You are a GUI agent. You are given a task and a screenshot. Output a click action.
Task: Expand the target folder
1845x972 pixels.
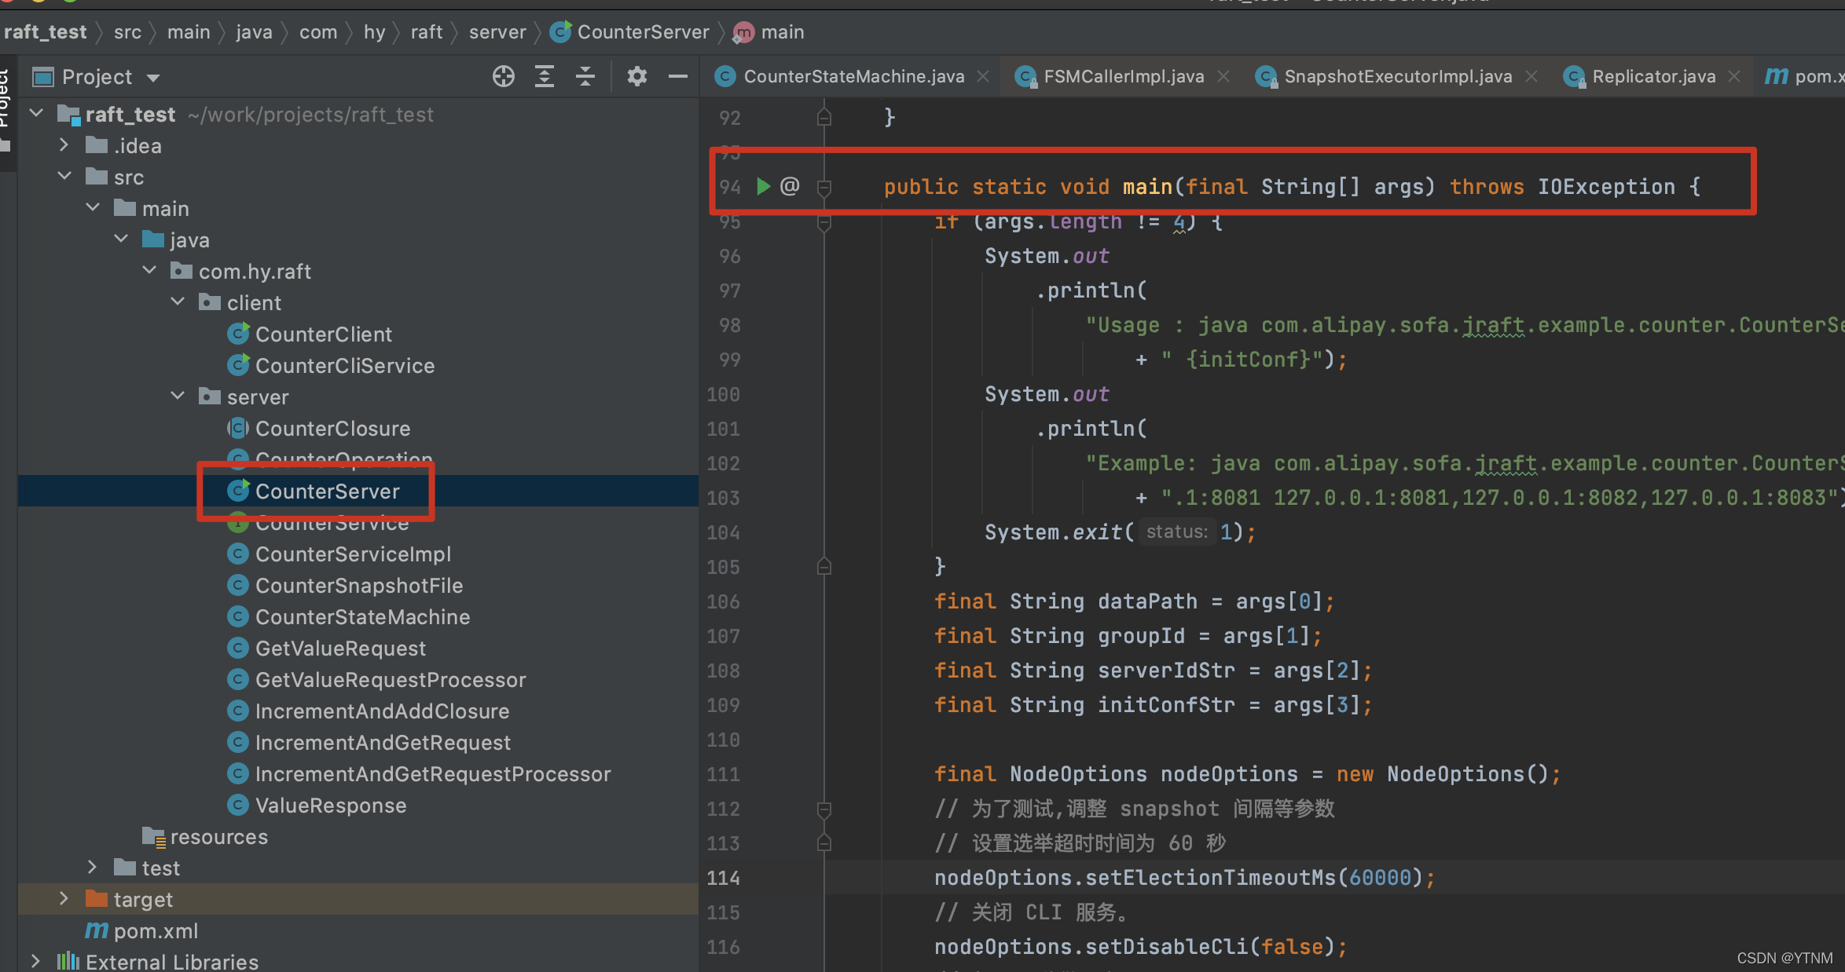(64, 899)
